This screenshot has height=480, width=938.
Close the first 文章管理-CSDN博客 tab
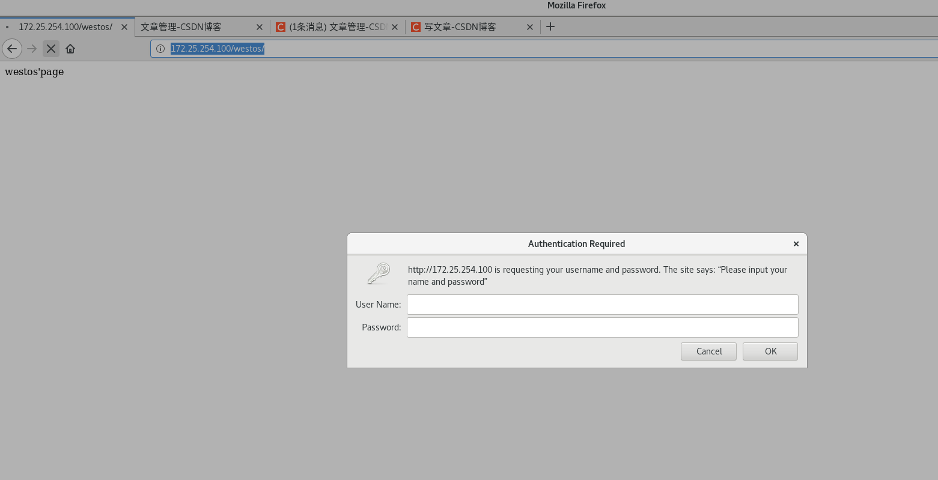(x=260, y=27)
